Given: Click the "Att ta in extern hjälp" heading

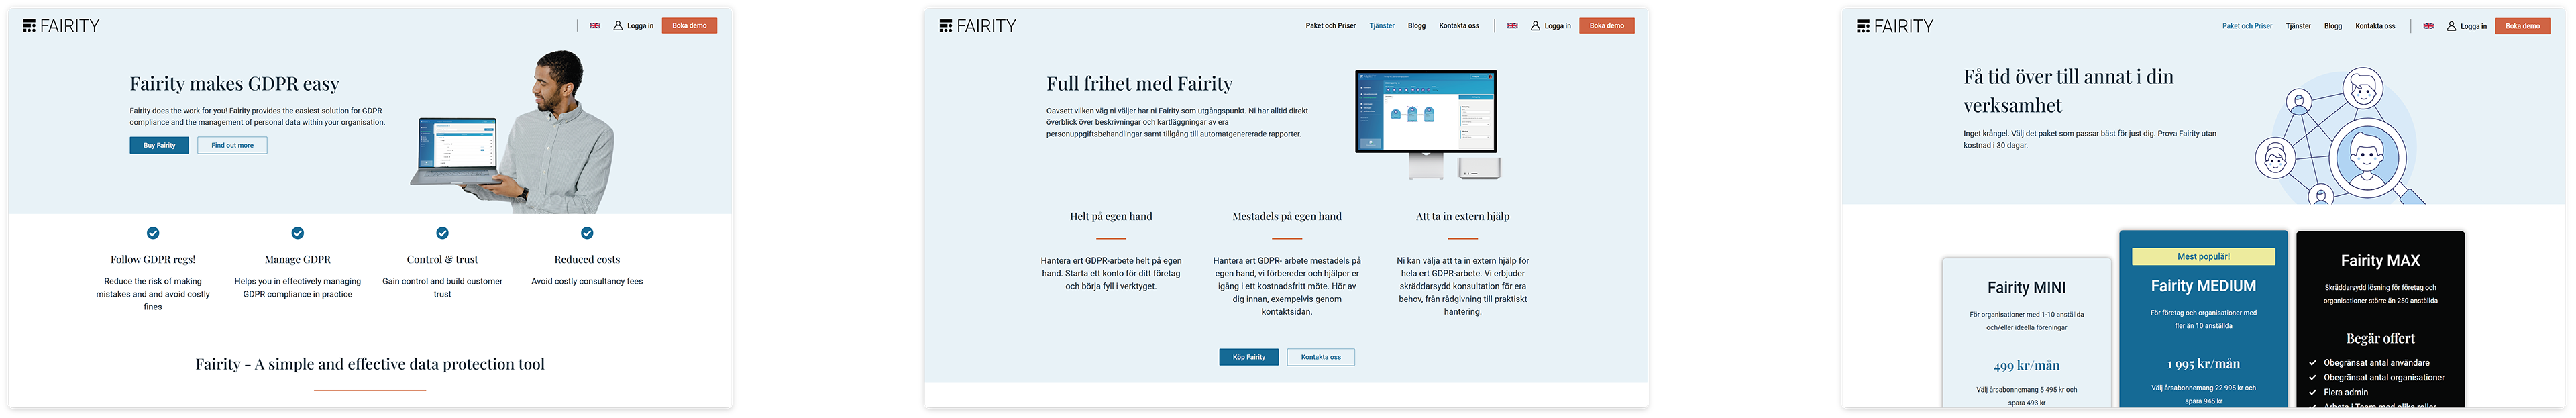Looking at the screenshot, I should click(1463, 216).
